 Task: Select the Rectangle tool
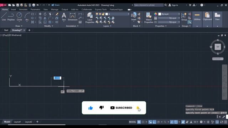32,14
